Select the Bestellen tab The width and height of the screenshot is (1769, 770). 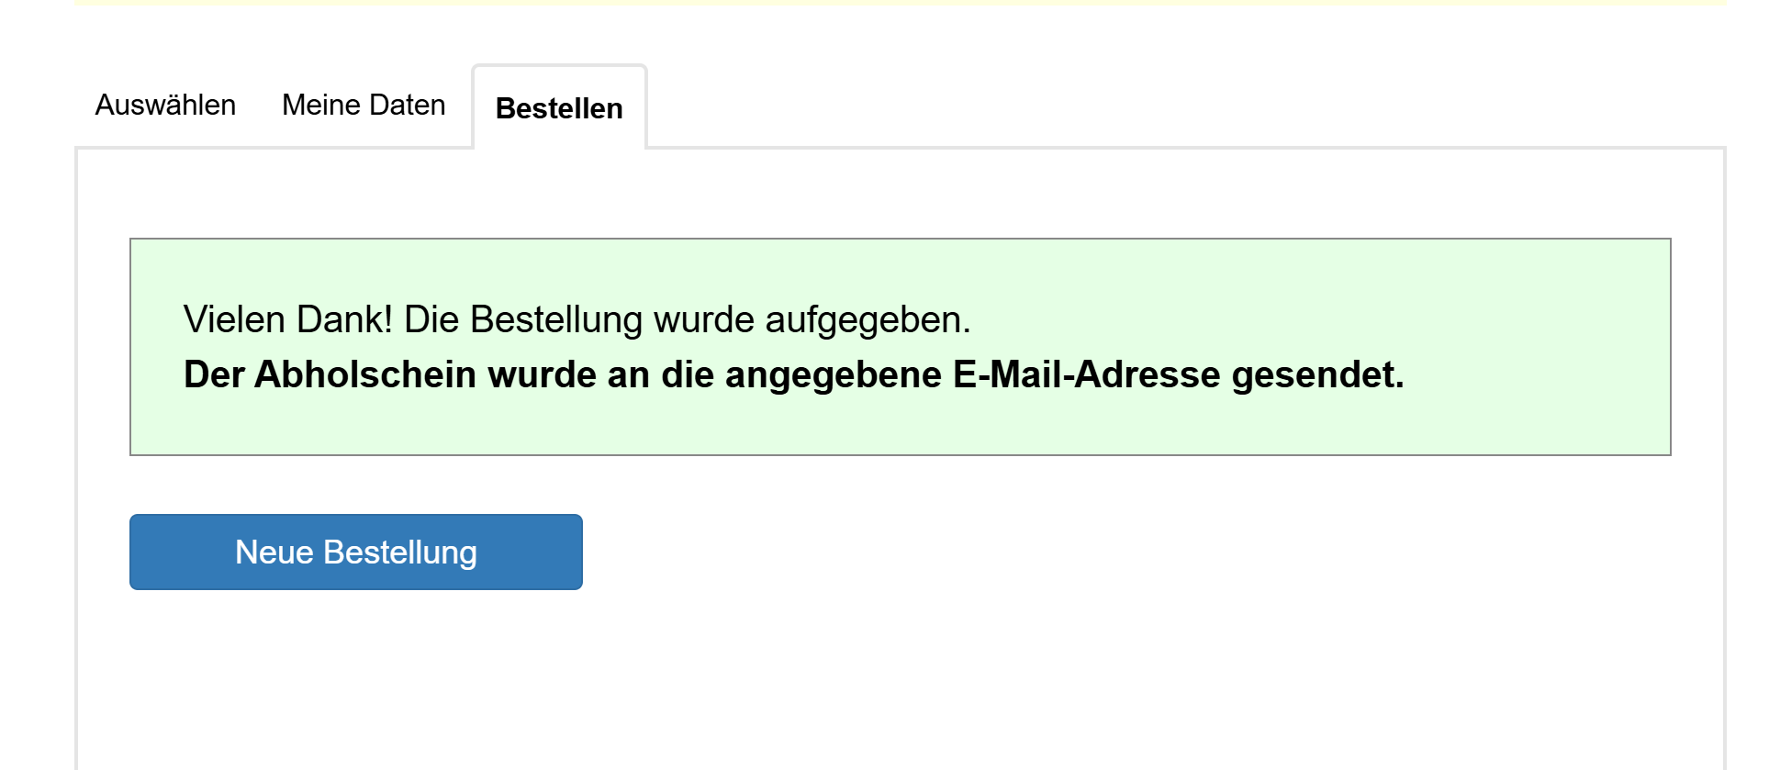(x=559, y=108)
